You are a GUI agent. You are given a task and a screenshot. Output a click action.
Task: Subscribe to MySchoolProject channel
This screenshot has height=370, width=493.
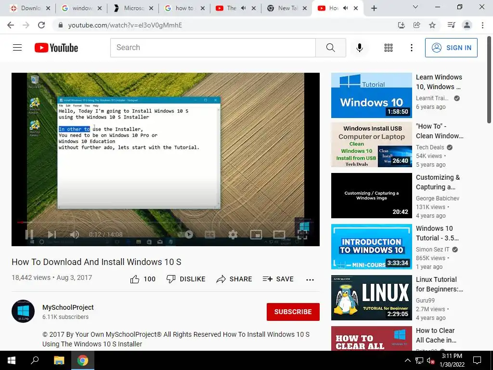click(293, 312)
